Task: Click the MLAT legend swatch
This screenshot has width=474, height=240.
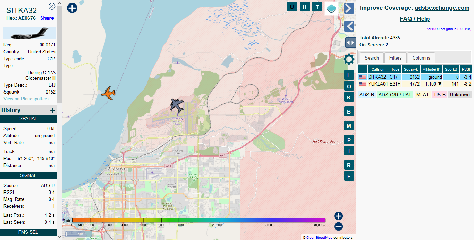Action: [x=423, y=95]
